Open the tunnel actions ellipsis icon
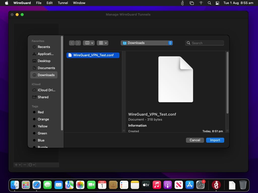258x193 pixels. coord(31,165)
